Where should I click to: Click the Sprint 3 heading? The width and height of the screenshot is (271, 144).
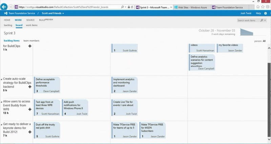(x=9, y=33)
